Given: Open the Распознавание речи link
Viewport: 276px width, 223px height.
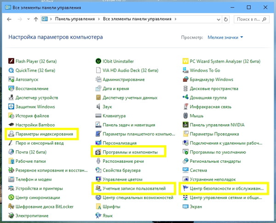Looking at the screenshot, I should pos(123,161).
